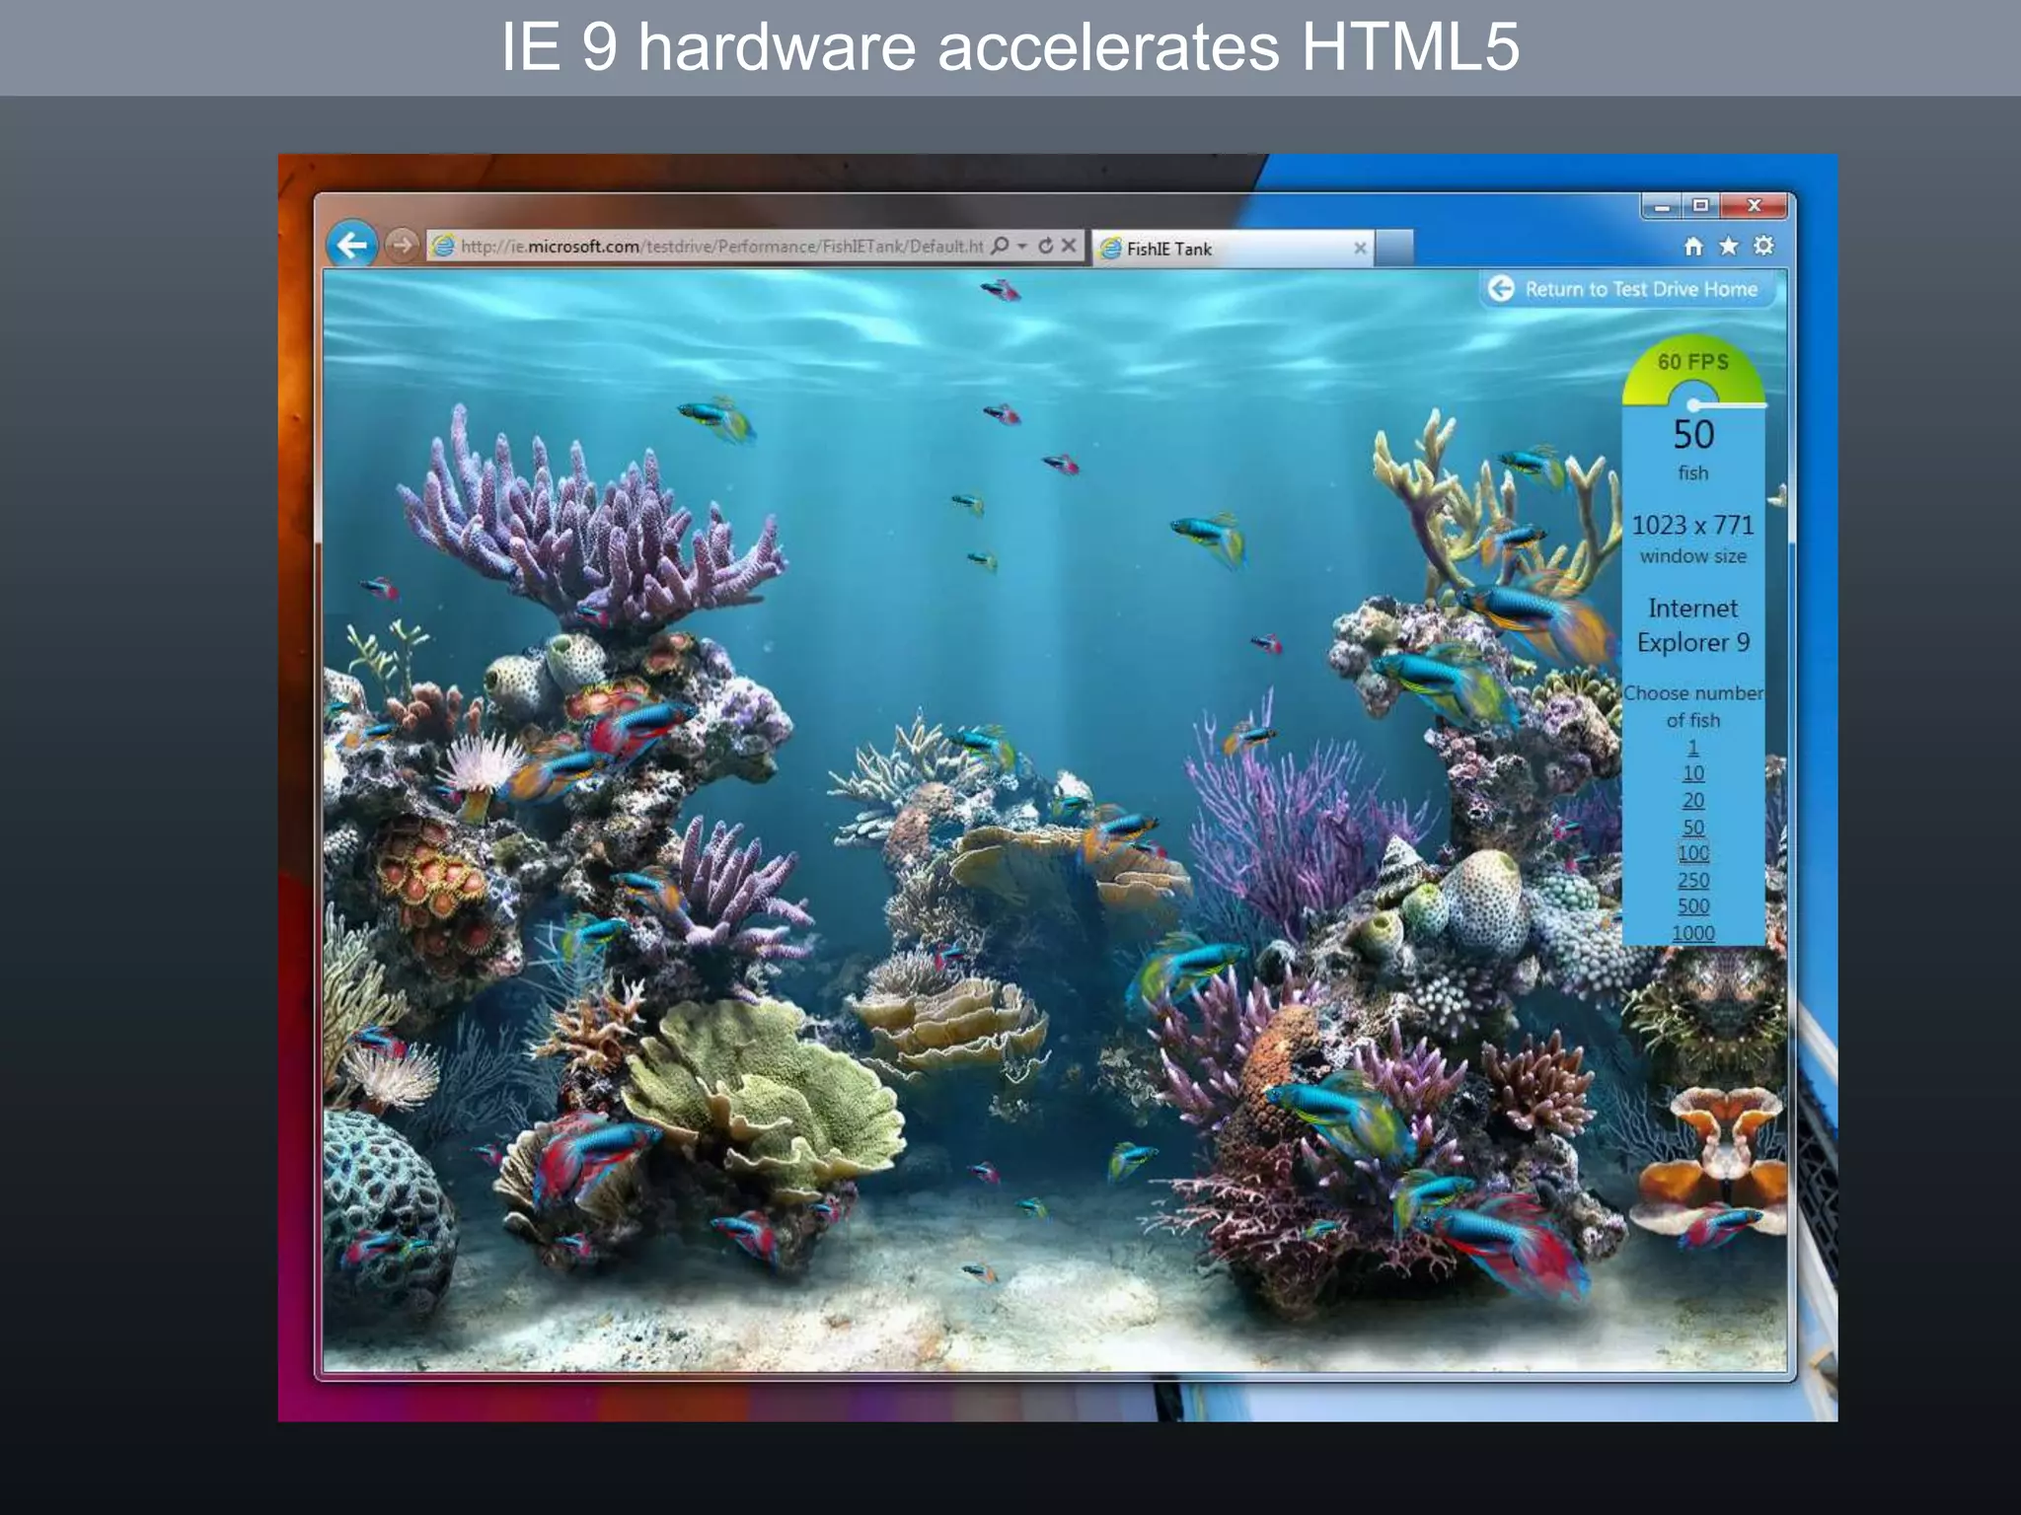This screenshot has width=2021, height=1515.
Task: Select the FishIE Tank tab
Action: tap(1234, 249)
